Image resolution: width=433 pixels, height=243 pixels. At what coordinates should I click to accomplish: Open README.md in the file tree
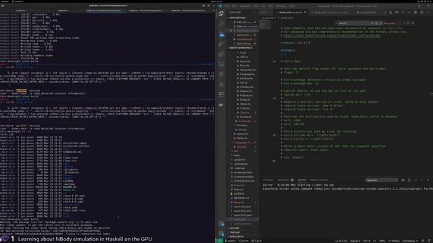[x=242, y=198]
